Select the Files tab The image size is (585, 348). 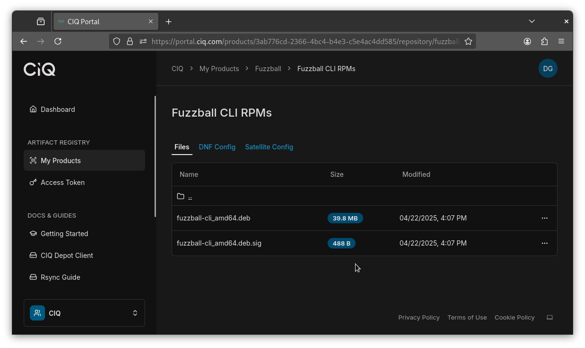(x=182, y=147)
